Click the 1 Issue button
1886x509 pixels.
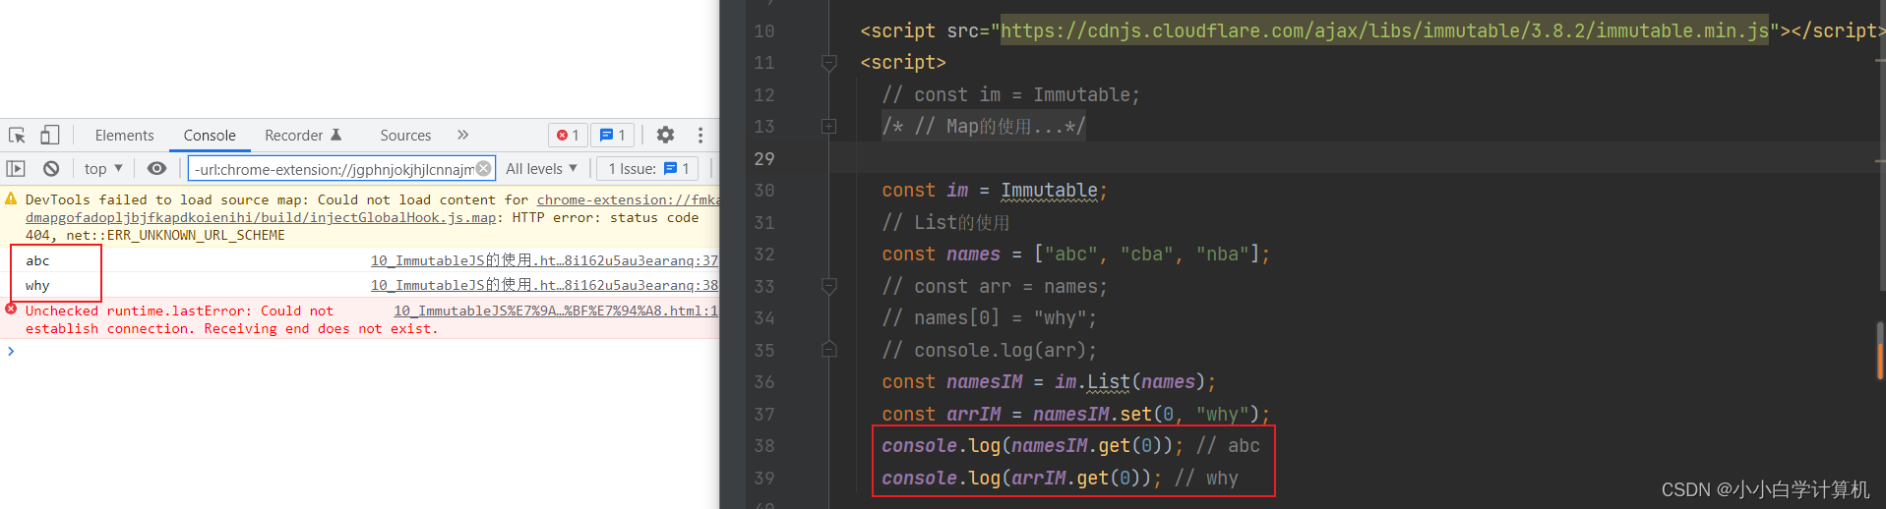coord(648,169)
